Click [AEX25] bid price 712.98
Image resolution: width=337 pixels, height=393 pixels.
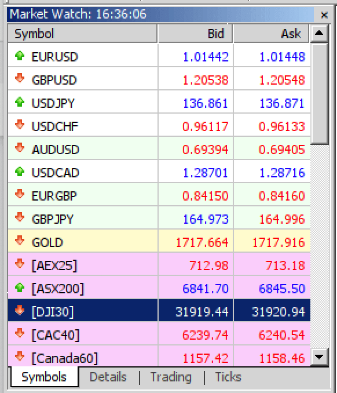coord(209,265)
